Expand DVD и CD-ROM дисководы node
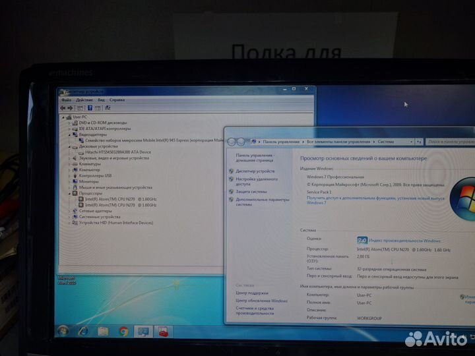Image resolution: width=475 pixels, height=356 pixels. [x=69, y=123]
